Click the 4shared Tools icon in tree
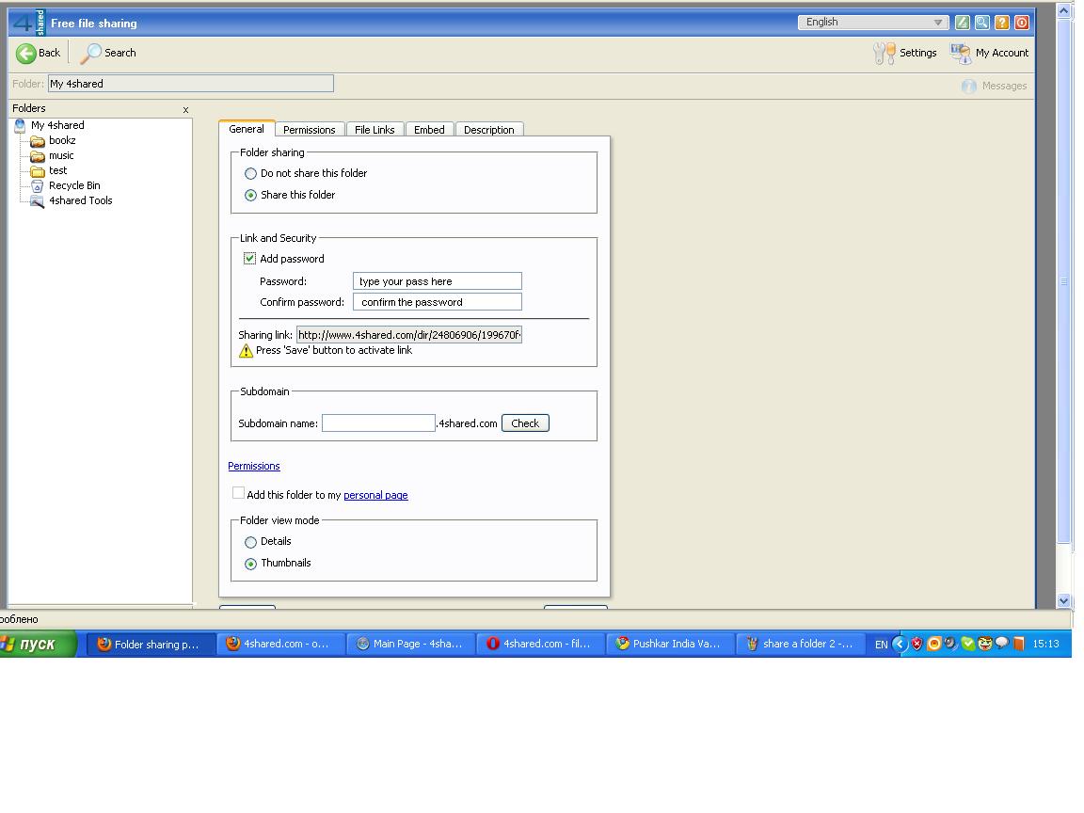The width and height of the screenshot is (1084, 813). [x=38, y=201]
